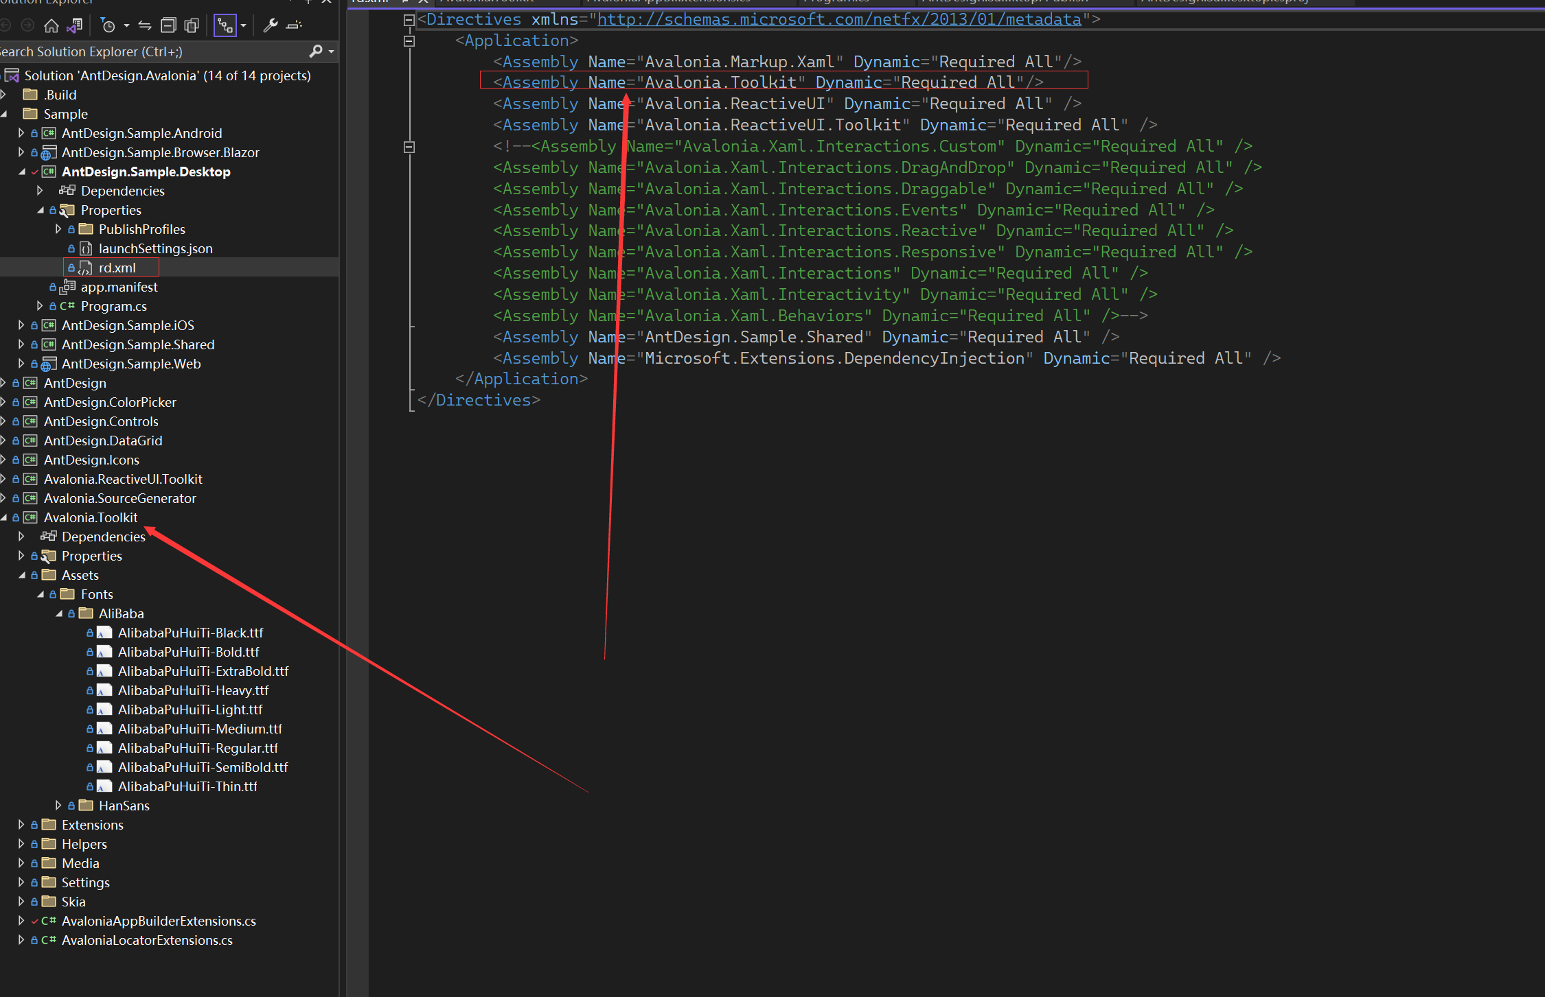
Task: Select Sync with Active Document icon
Action: point(145,25)
